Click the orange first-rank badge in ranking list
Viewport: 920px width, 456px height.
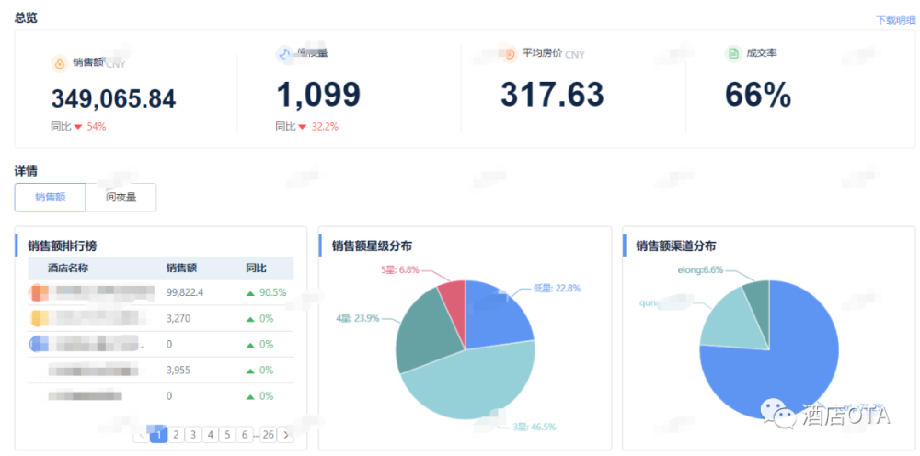pyautogui.click(x=39, y=291)
